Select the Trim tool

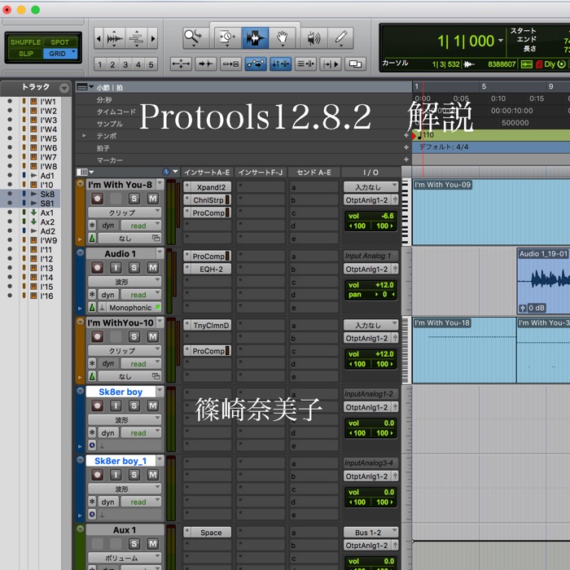click(227, 37)
